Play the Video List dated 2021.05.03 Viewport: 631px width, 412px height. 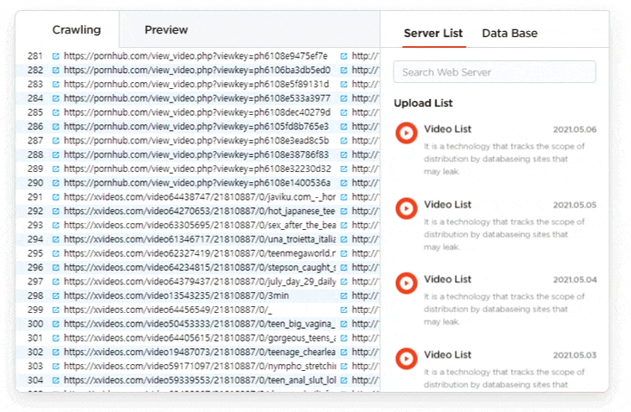point(407,358)
